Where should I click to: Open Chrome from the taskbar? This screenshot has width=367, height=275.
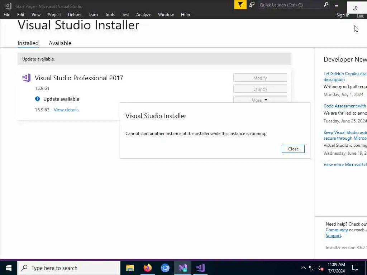(x=165, y=268)
